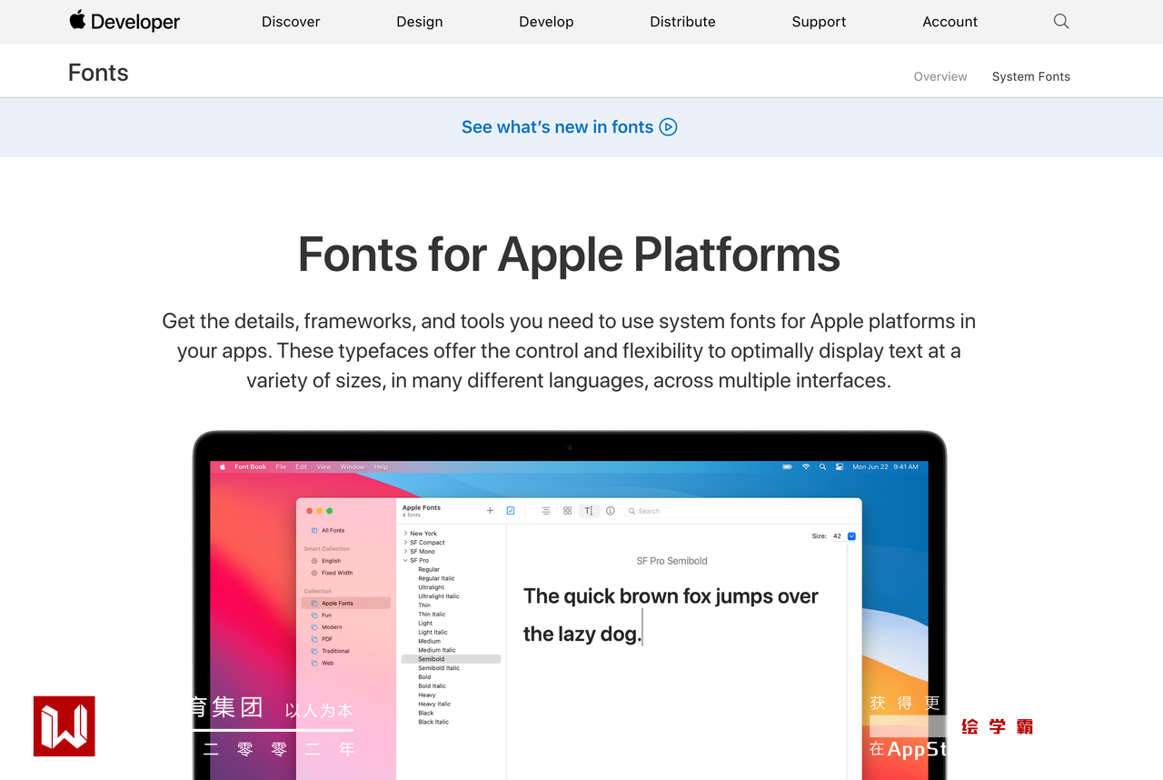Screen dimensions: 1163x780
Task: Open the Window menu in Font Book
Action: point(353,467)
